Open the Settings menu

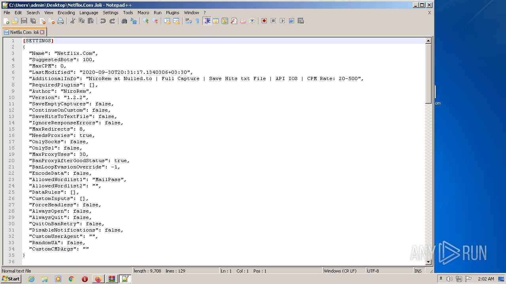(x=111, y=13)
